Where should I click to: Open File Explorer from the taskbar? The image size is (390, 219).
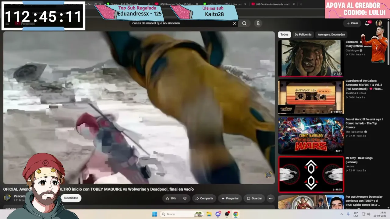coord(209,214)
